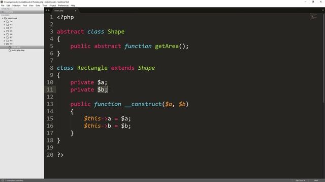The width and height of the screenshot is (325, 182).
Task: Click '$this->a' on line 15
Action: pos(97,119)
